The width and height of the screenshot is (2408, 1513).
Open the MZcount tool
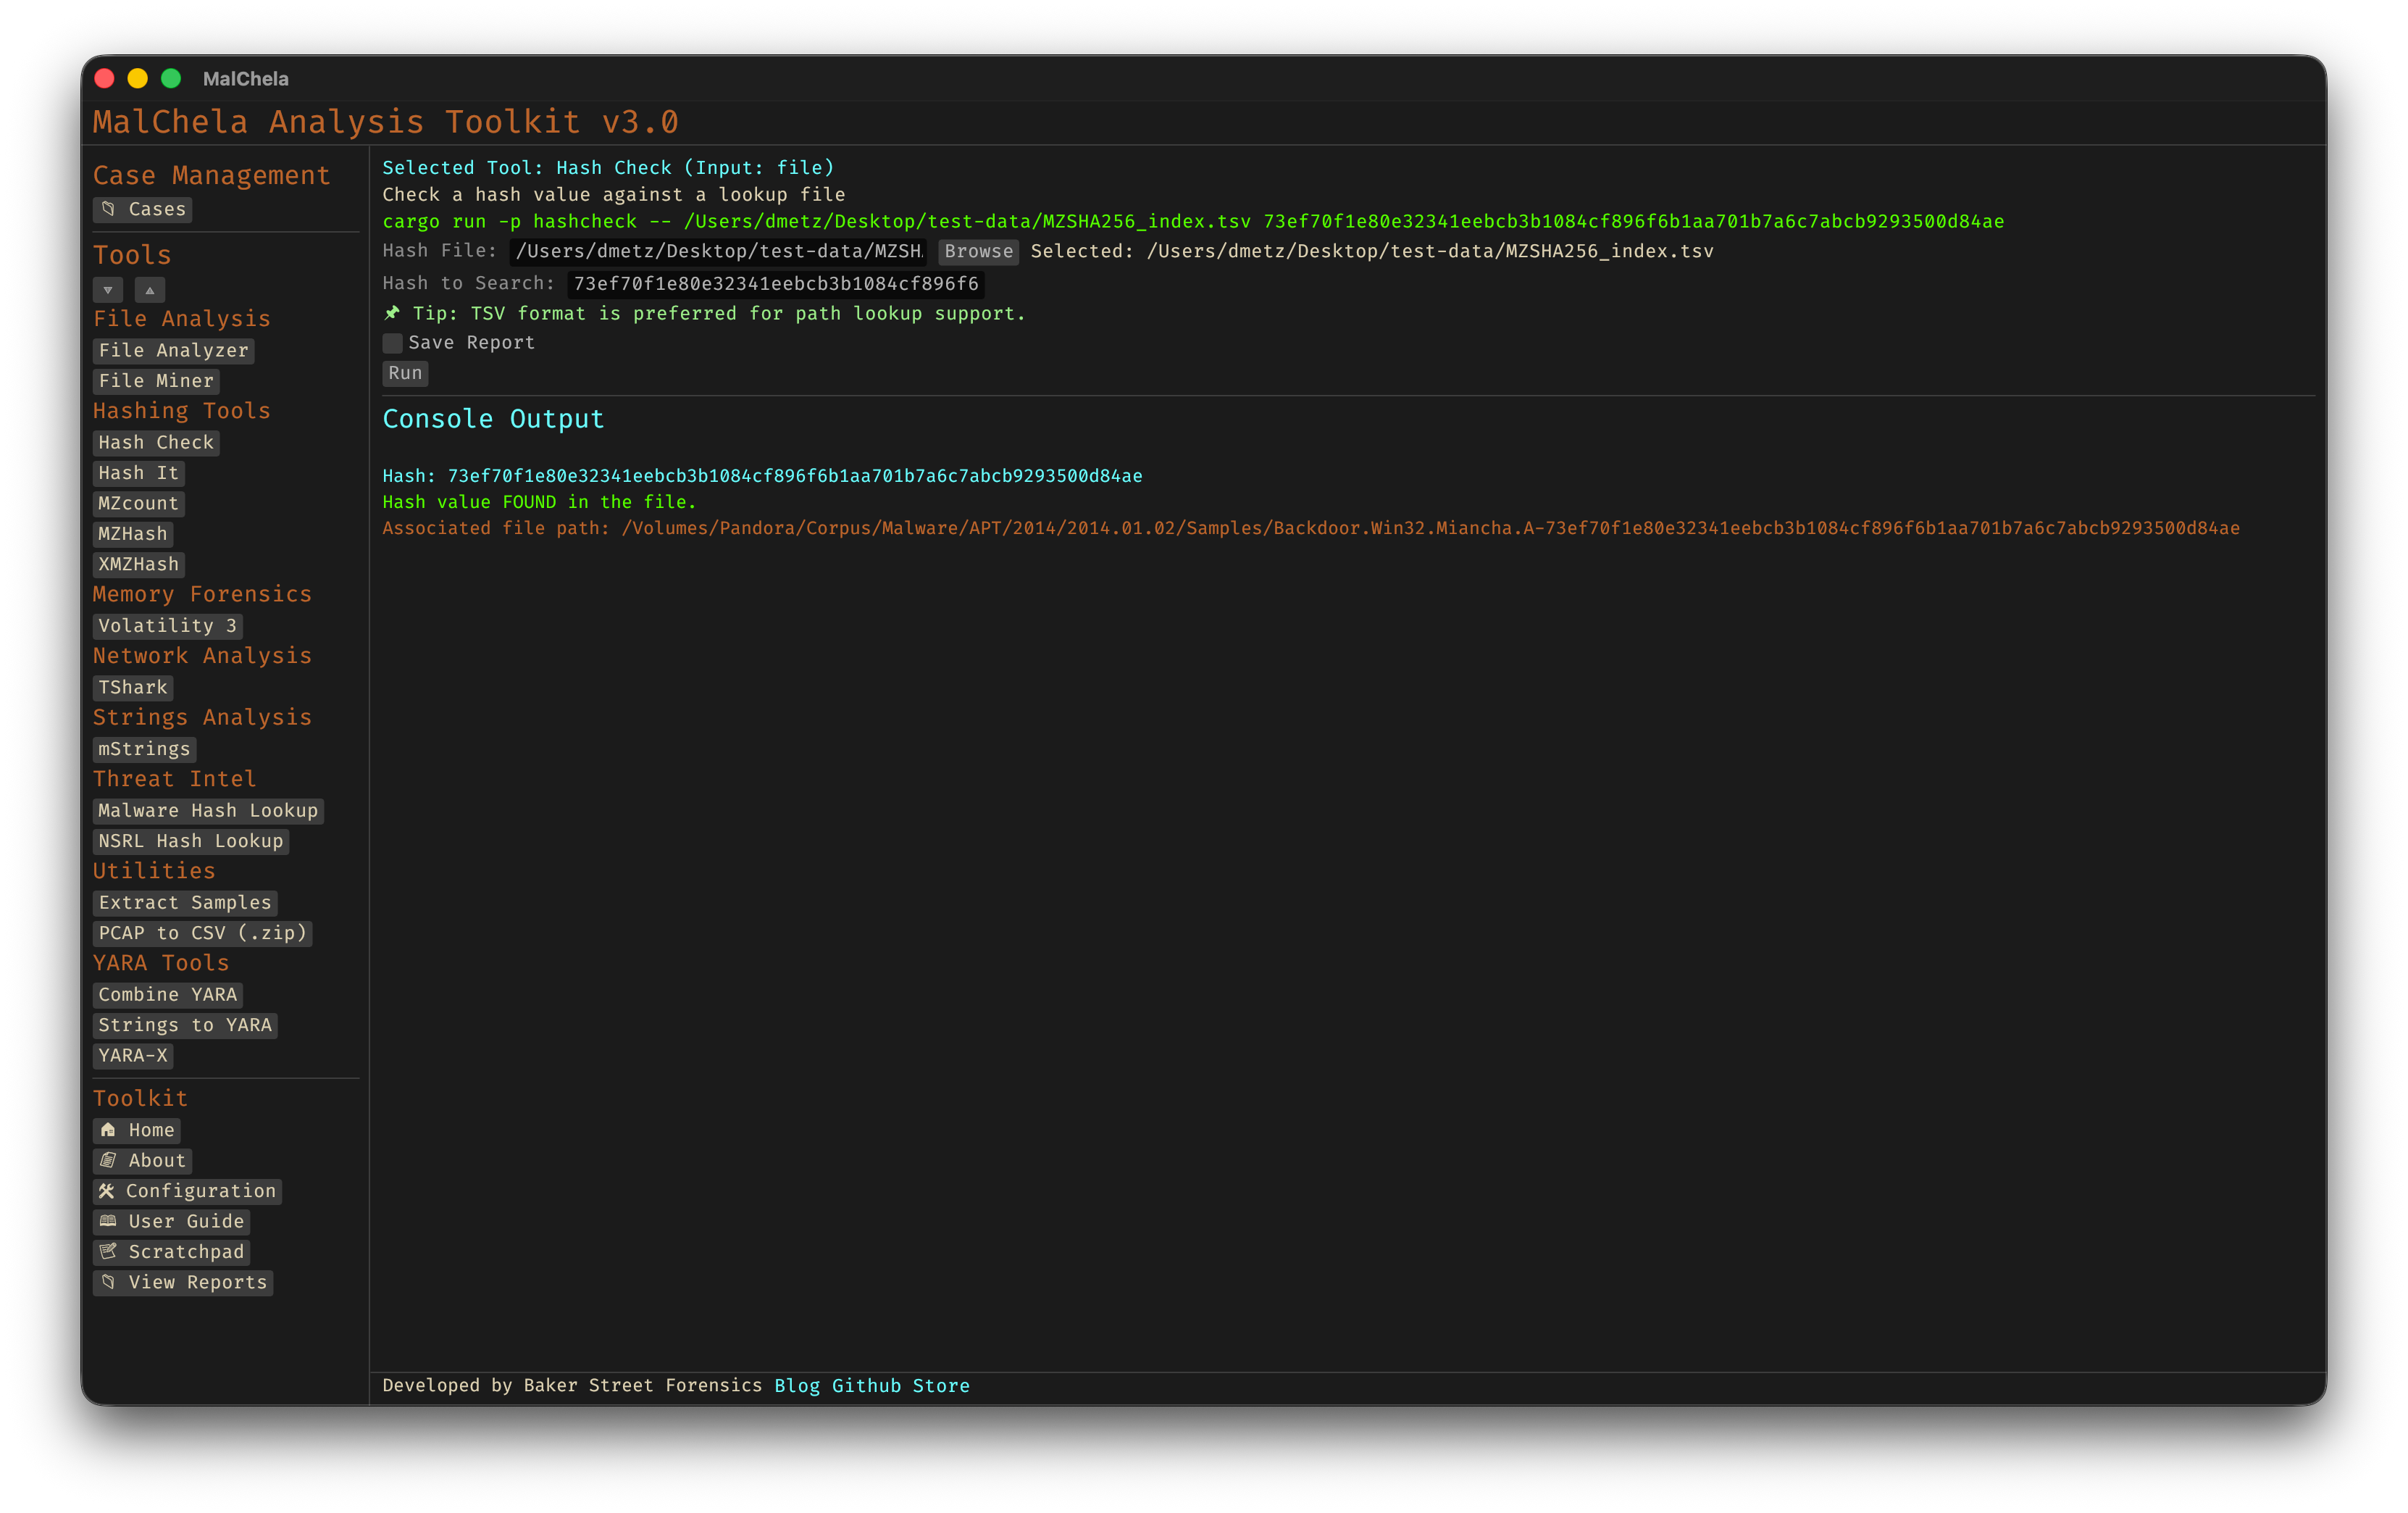pos(139,504)
